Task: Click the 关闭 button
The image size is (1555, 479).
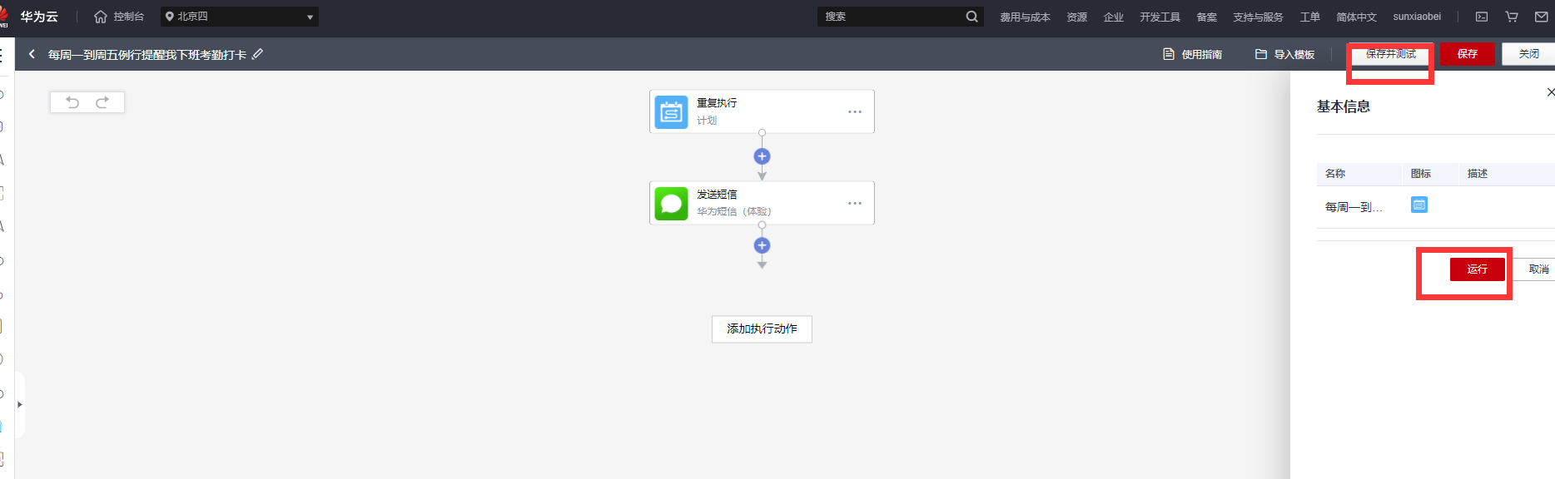Action: coord(1528,54)
